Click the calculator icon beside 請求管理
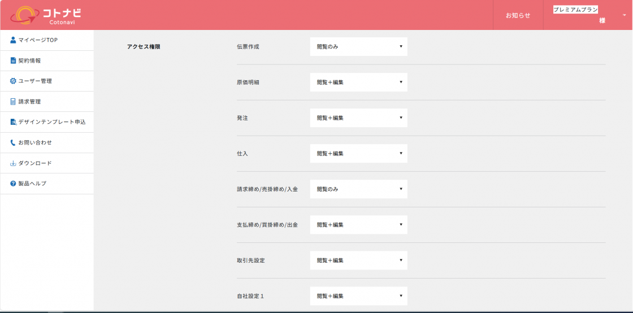The width and height of the screenshot is (633, 313). pos(13,102)
